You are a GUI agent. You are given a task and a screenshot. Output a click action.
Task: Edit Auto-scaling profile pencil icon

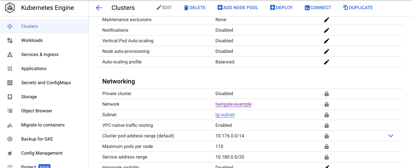(x=327, y=62)
